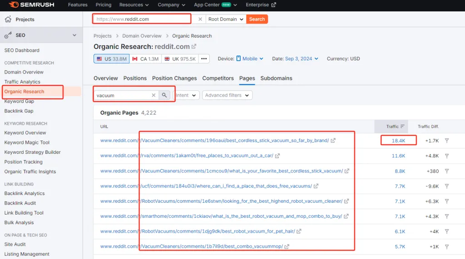The width and height of the screenshot is (465, 259).
Task: Select the Pages tab
Action: (x=247, y=78)
